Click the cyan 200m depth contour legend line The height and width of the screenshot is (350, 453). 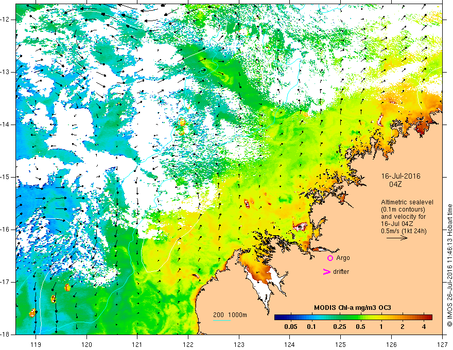pyautogui.click(x=222, y=320)
